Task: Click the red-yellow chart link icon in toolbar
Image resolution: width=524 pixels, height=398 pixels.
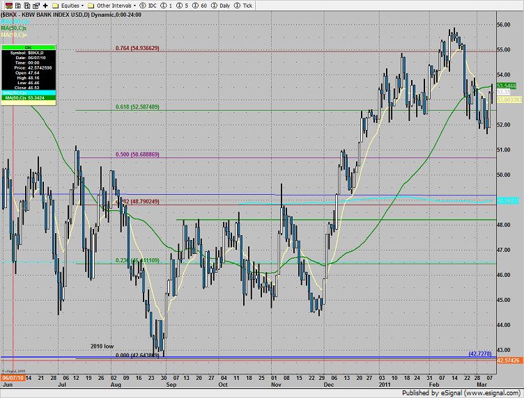Action: pyautogui.click(x=9, y=6)
